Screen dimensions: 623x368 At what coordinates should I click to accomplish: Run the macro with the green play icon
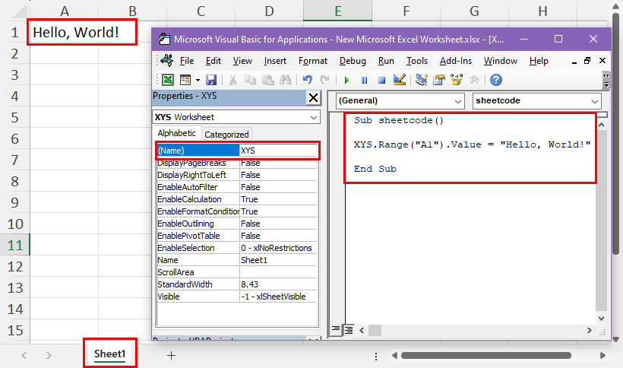pyautogui.click(x=346, y=81)
